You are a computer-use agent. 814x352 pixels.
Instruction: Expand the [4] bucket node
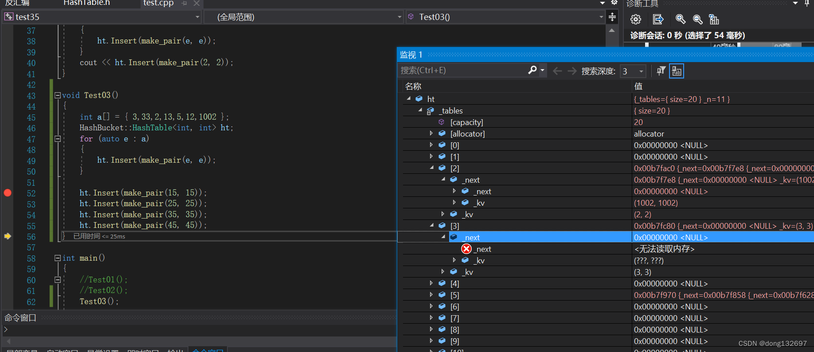point(431,283)
